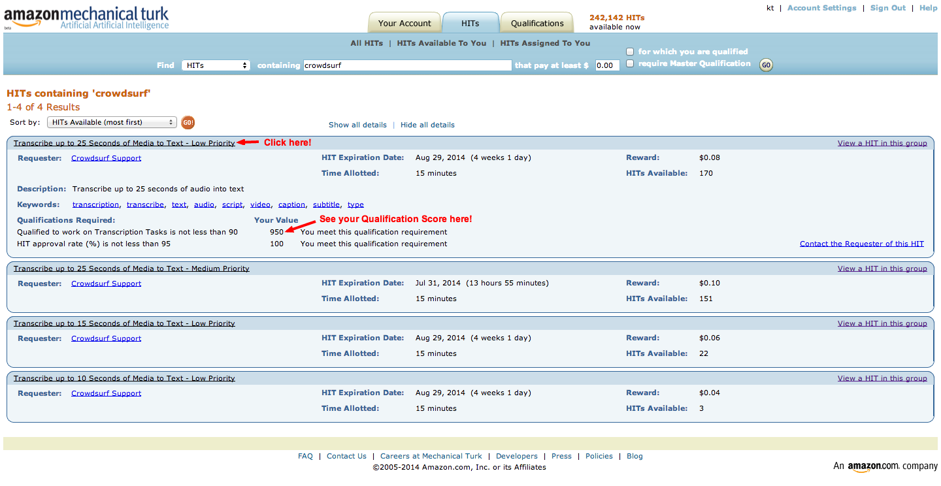Click Contact the Requester of this HIT
This screenshot has height=486, width=941.
(x=862, y=244)
